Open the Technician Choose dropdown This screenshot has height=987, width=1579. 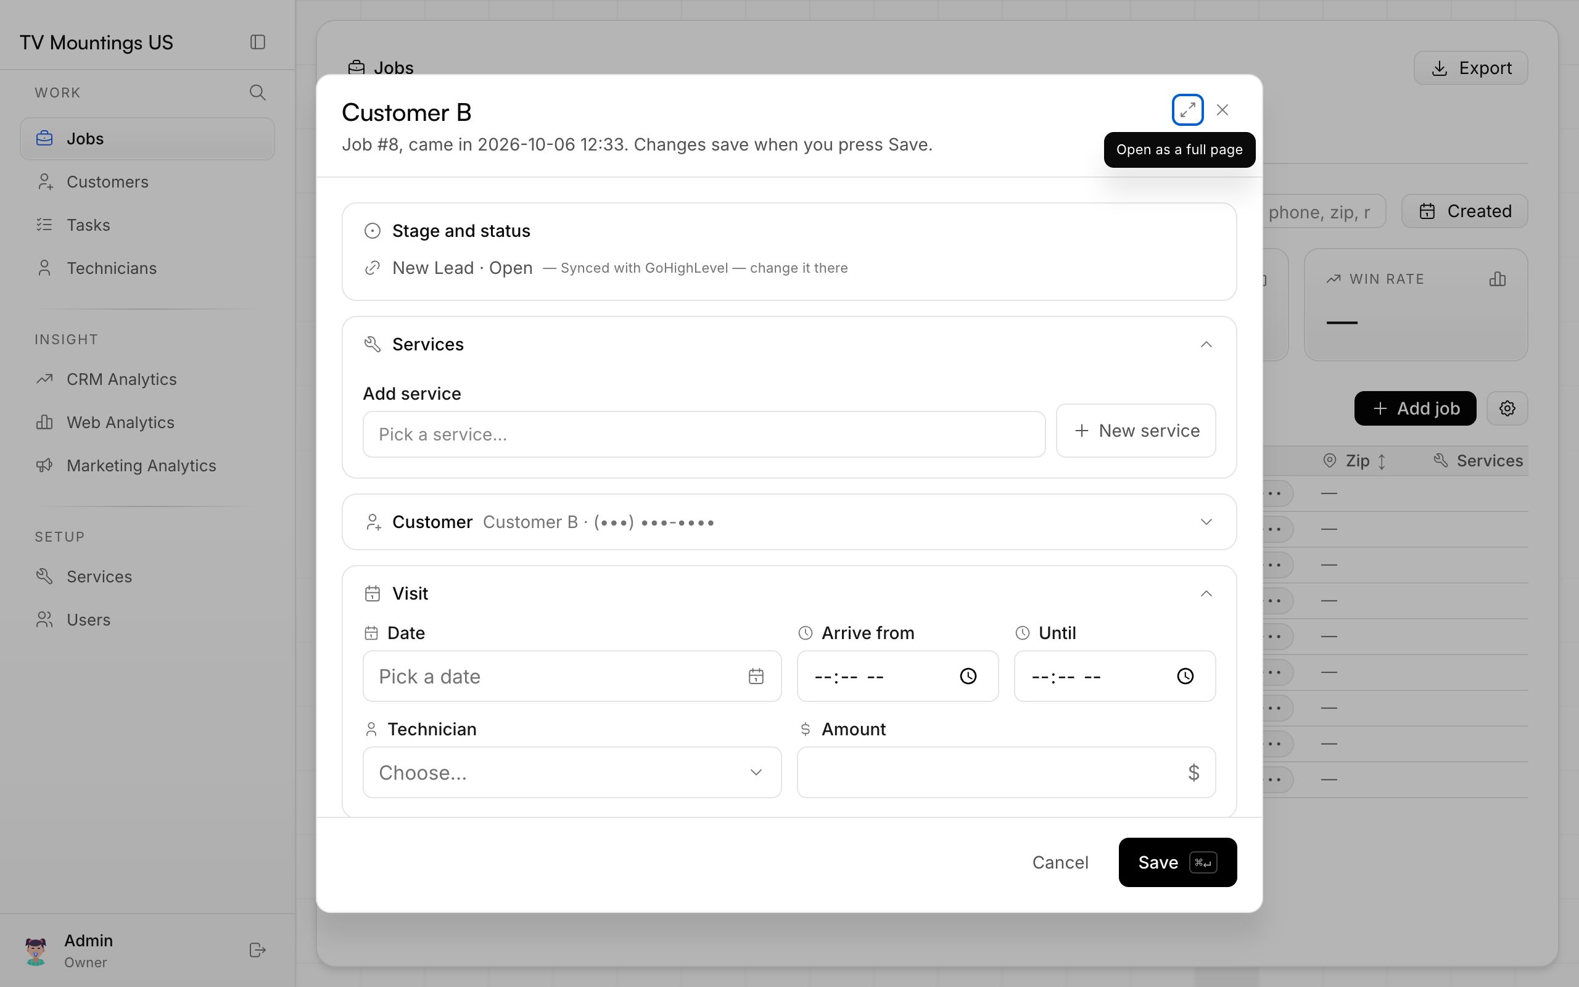[x=572, y=772]
